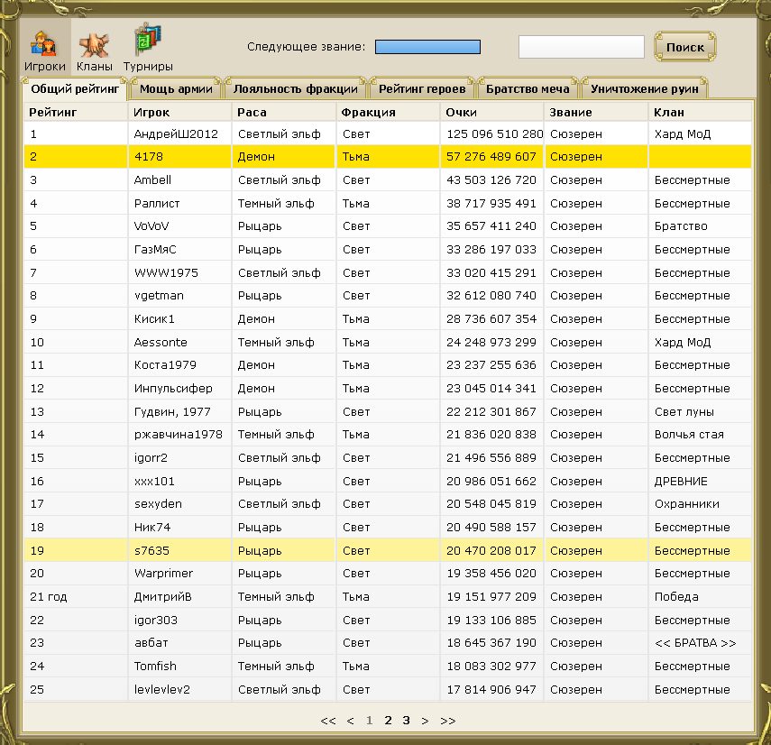Go to the next page arrow >

click(x=425, y=721)
